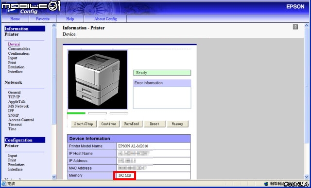Open AppleTalk settings
The width and height of the screenshot is (311, 188).
pos(17,102)
